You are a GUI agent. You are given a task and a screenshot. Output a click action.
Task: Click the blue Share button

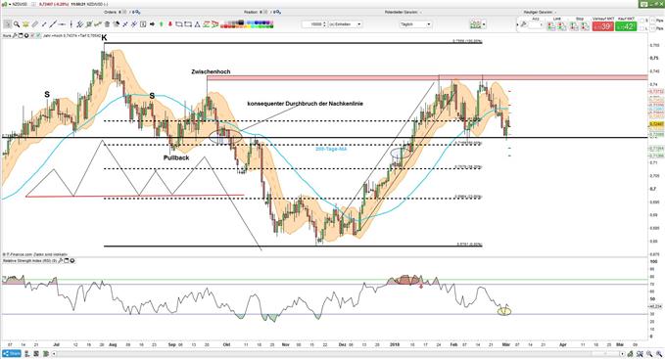coord(12,353)
